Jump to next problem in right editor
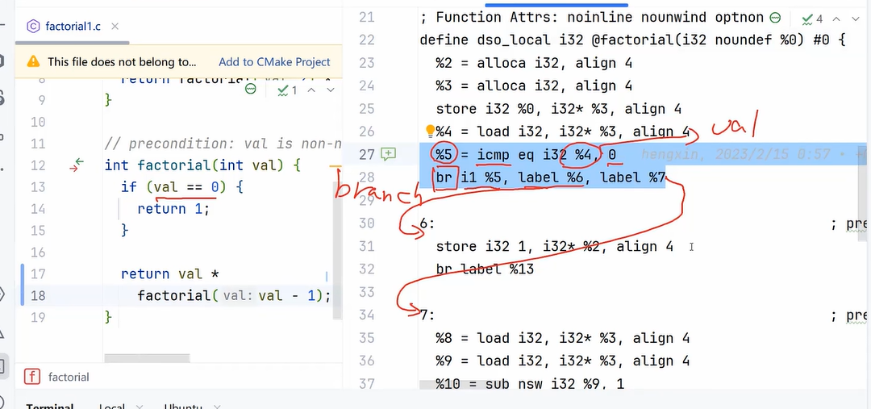Viewport: 871px width, 409px height. [856, 18]
